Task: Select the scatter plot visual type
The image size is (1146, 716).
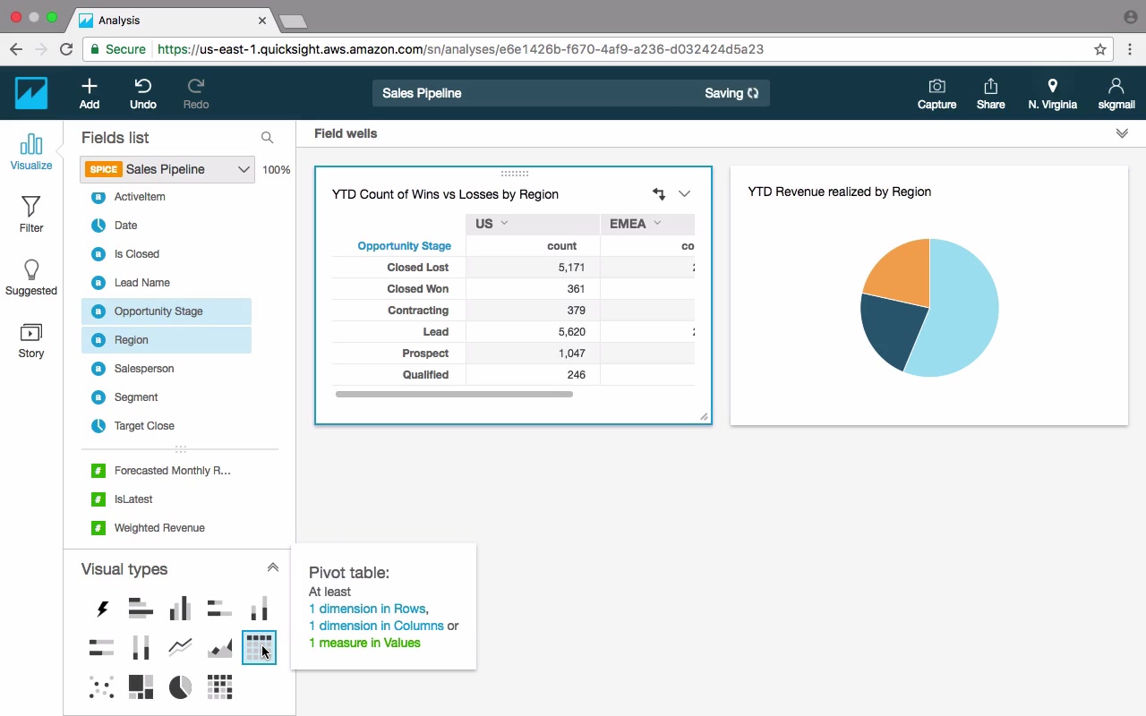Action: point(101,686)
